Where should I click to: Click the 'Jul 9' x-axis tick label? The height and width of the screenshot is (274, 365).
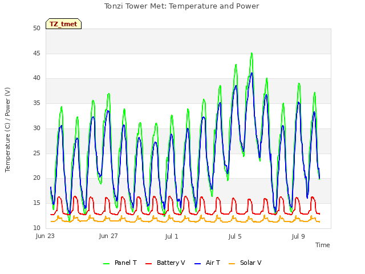(298, 236)
